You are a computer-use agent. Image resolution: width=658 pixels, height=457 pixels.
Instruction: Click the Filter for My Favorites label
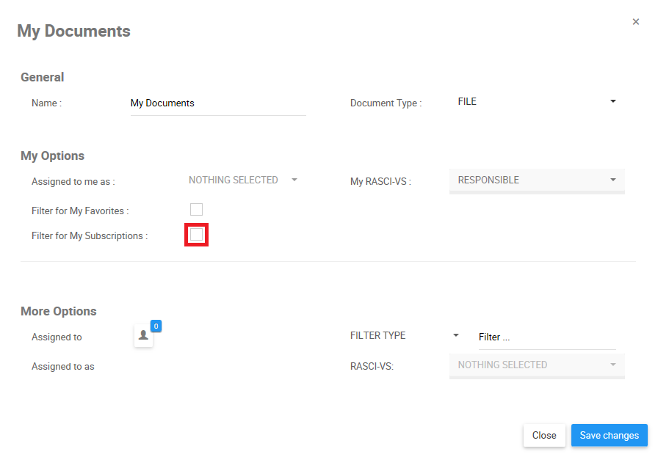click(x=80, y=211)
